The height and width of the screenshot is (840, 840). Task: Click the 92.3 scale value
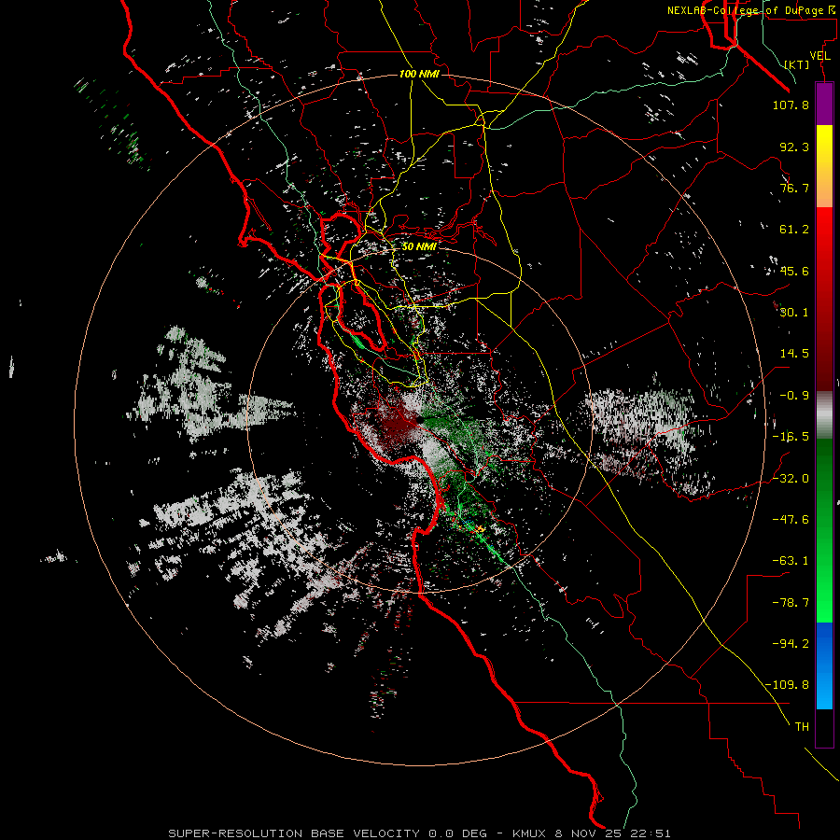pos(794,147)
